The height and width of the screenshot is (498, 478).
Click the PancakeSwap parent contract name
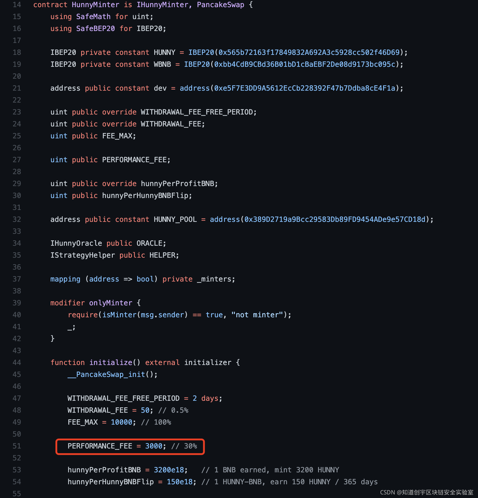221,5
